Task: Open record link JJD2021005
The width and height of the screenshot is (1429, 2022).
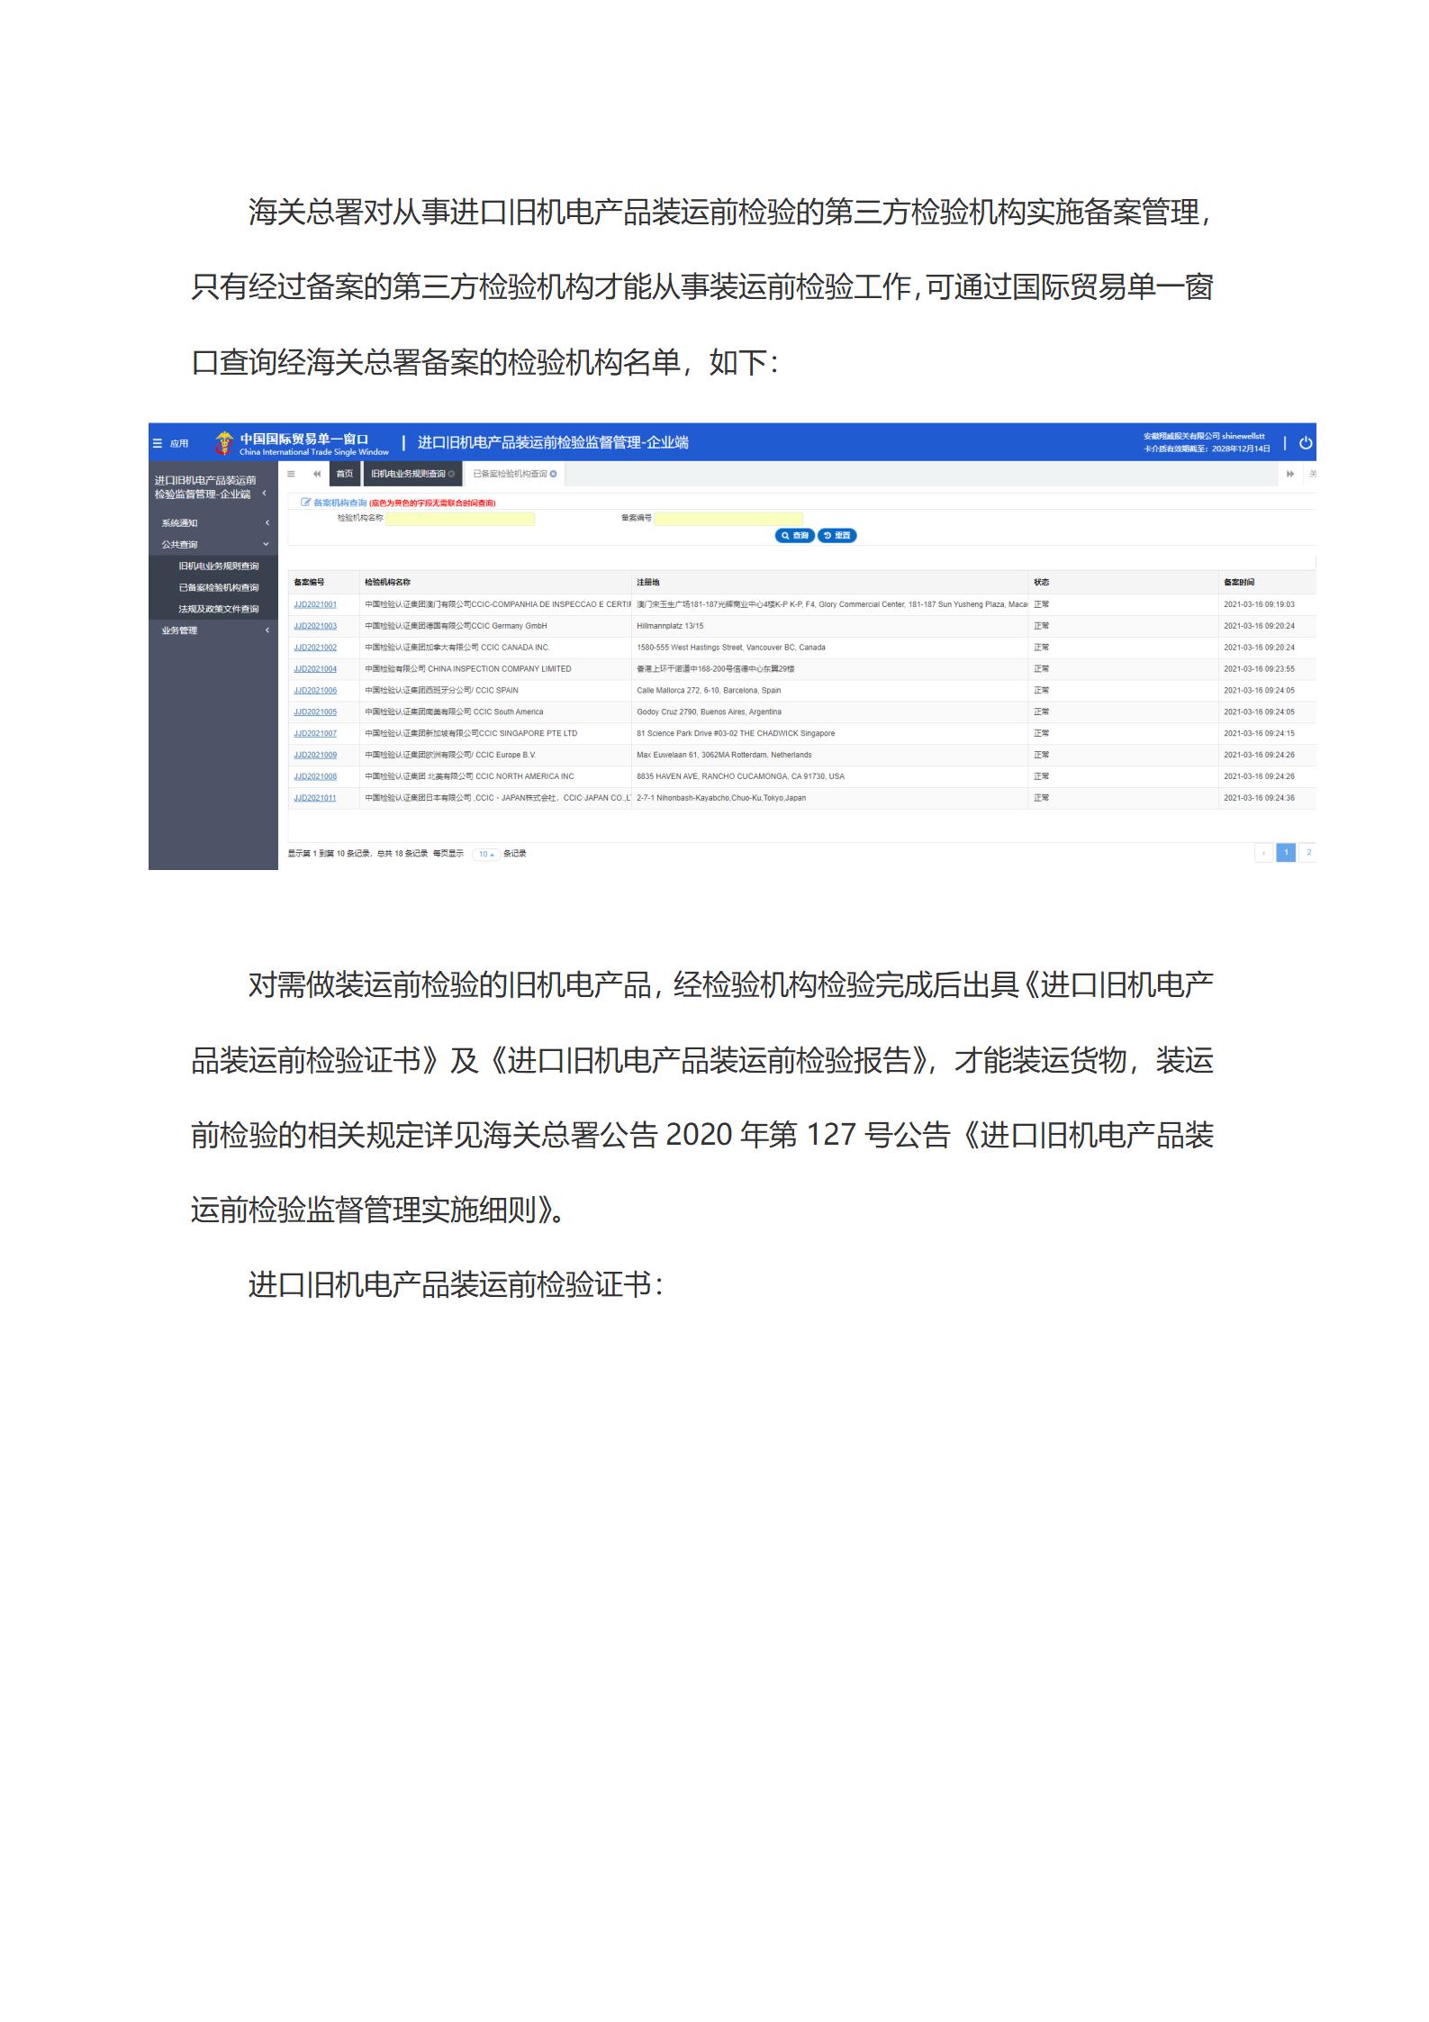Action: pos(315,712)
